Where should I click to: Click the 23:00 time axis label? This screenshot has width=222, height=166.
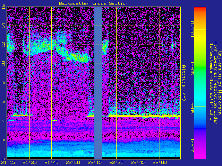160,163
